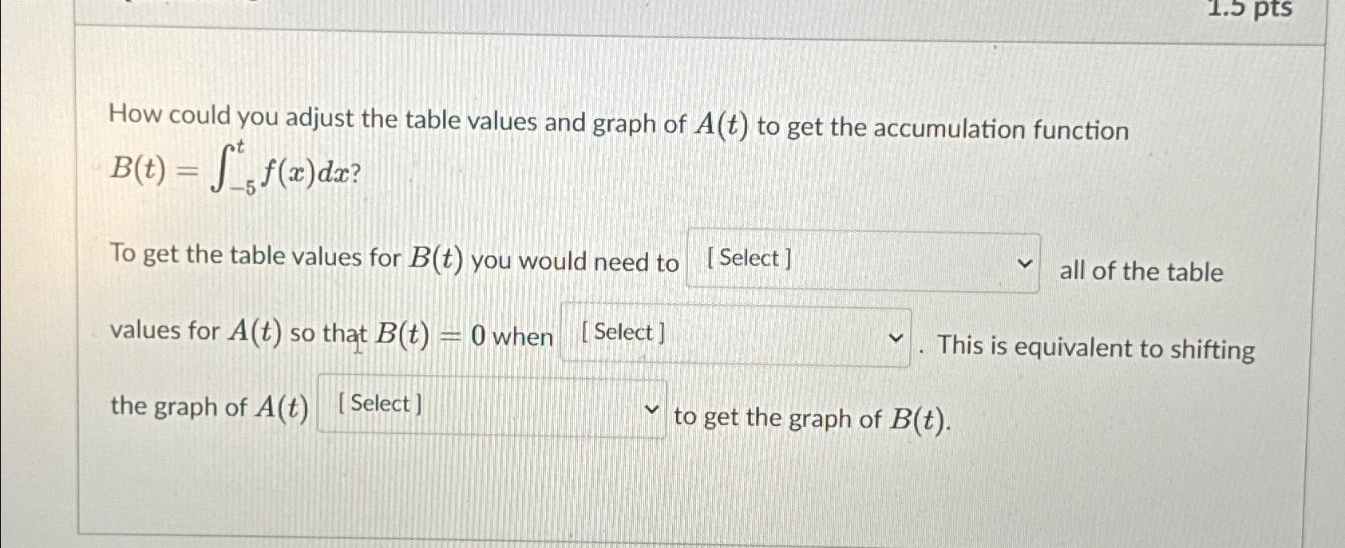Open the third [Select] dropdown after 'the graph of A(t)'
The height and width of the screenshot is (548, 1345).
pos(491,405)
